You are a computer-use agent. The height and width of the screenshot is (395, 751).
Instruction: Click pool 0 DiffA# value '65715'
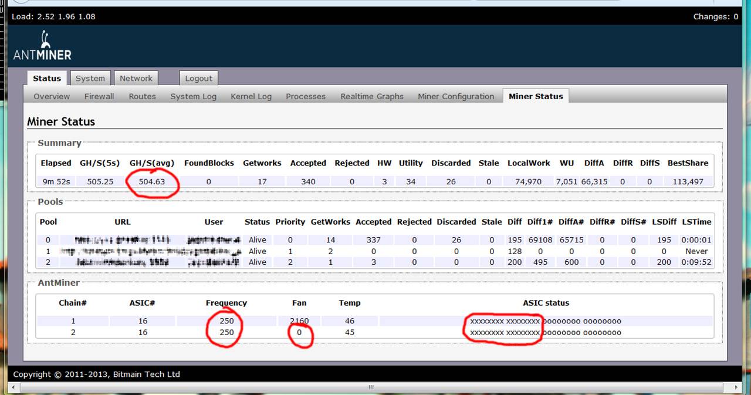571,239
